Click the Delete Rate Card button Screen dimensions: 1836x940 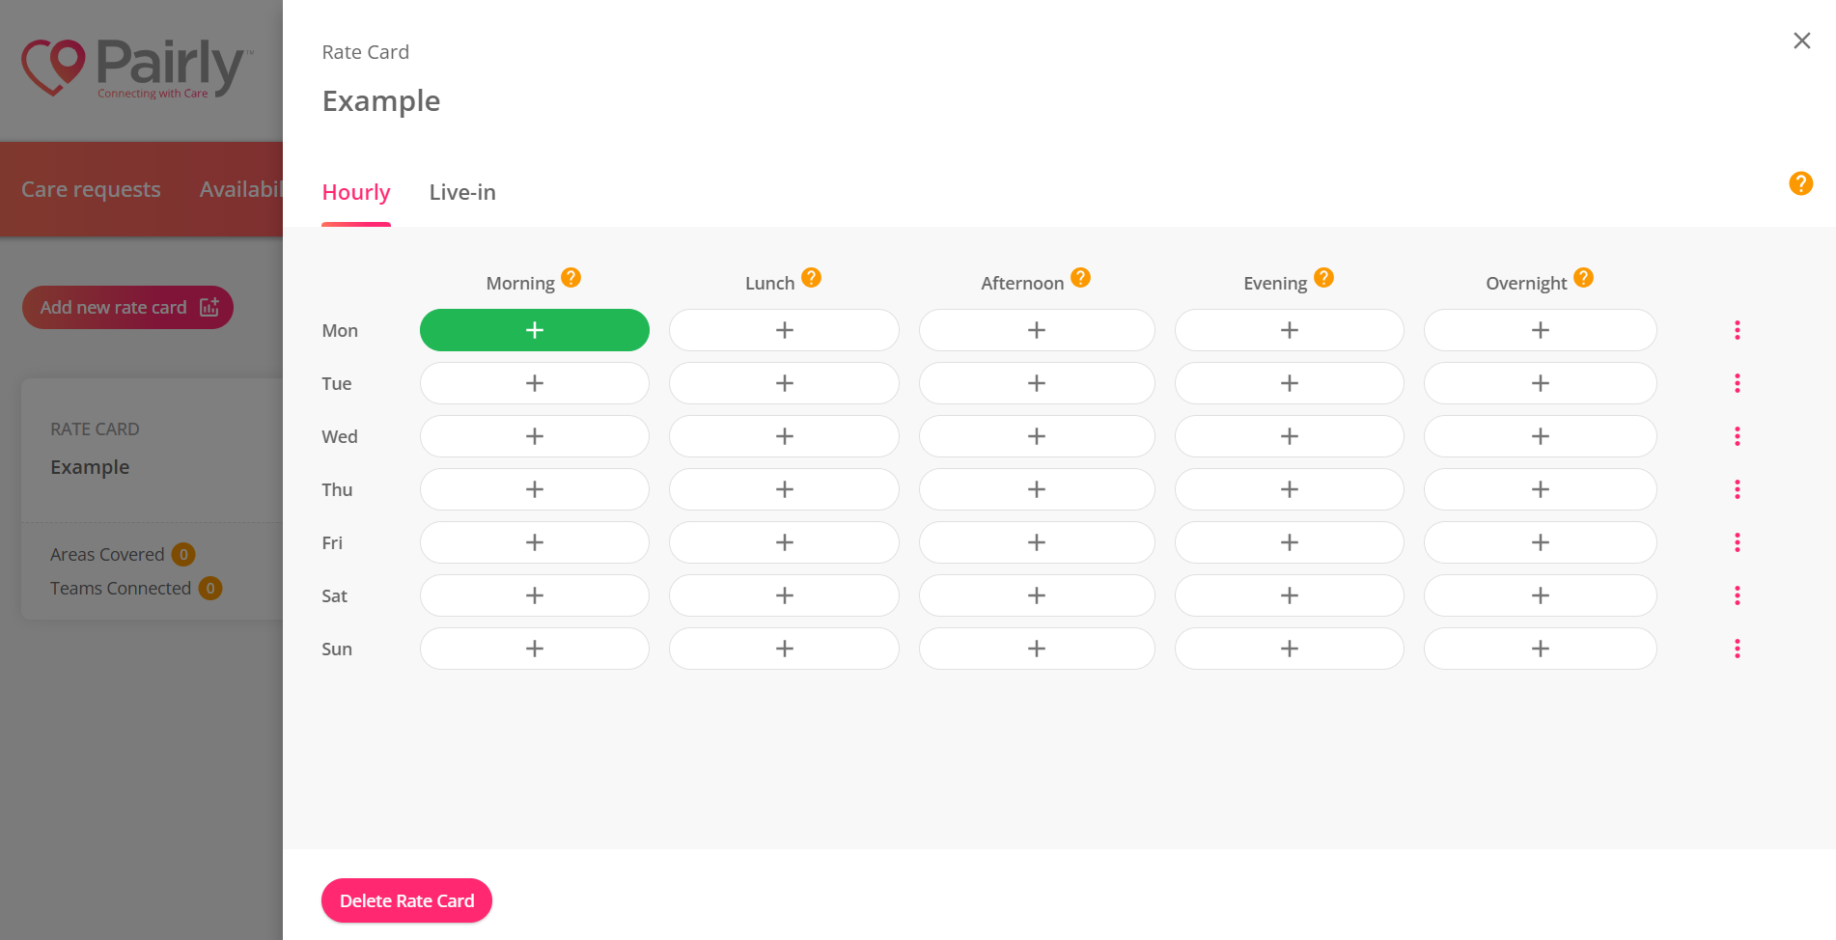[406, 900]
